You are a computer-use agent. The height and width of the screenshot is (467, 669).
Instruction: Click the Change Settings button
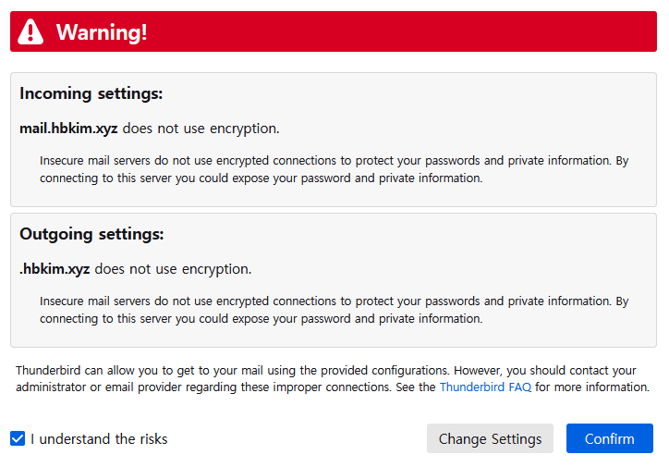pos(490,438)
